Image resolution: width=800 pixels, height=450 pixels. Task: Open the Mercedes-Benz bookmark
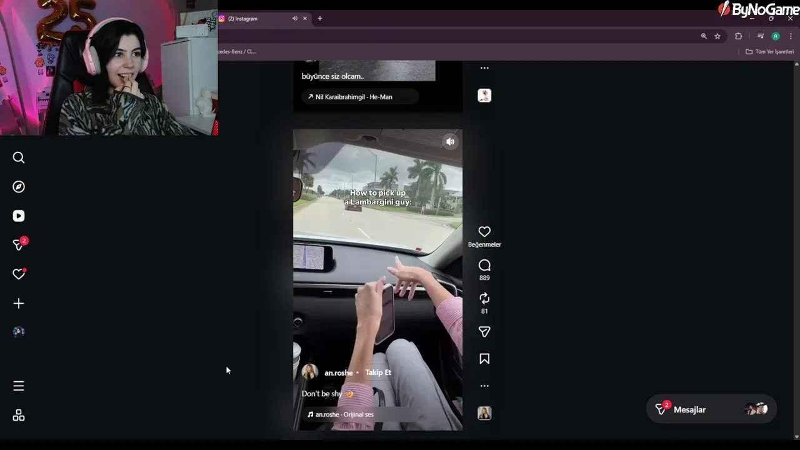[237, 52]
